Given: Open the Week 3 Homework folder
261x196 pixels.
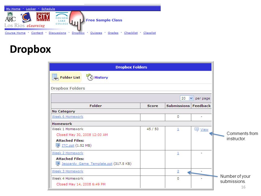Looking at the screenshot, I should pos(68,171).
